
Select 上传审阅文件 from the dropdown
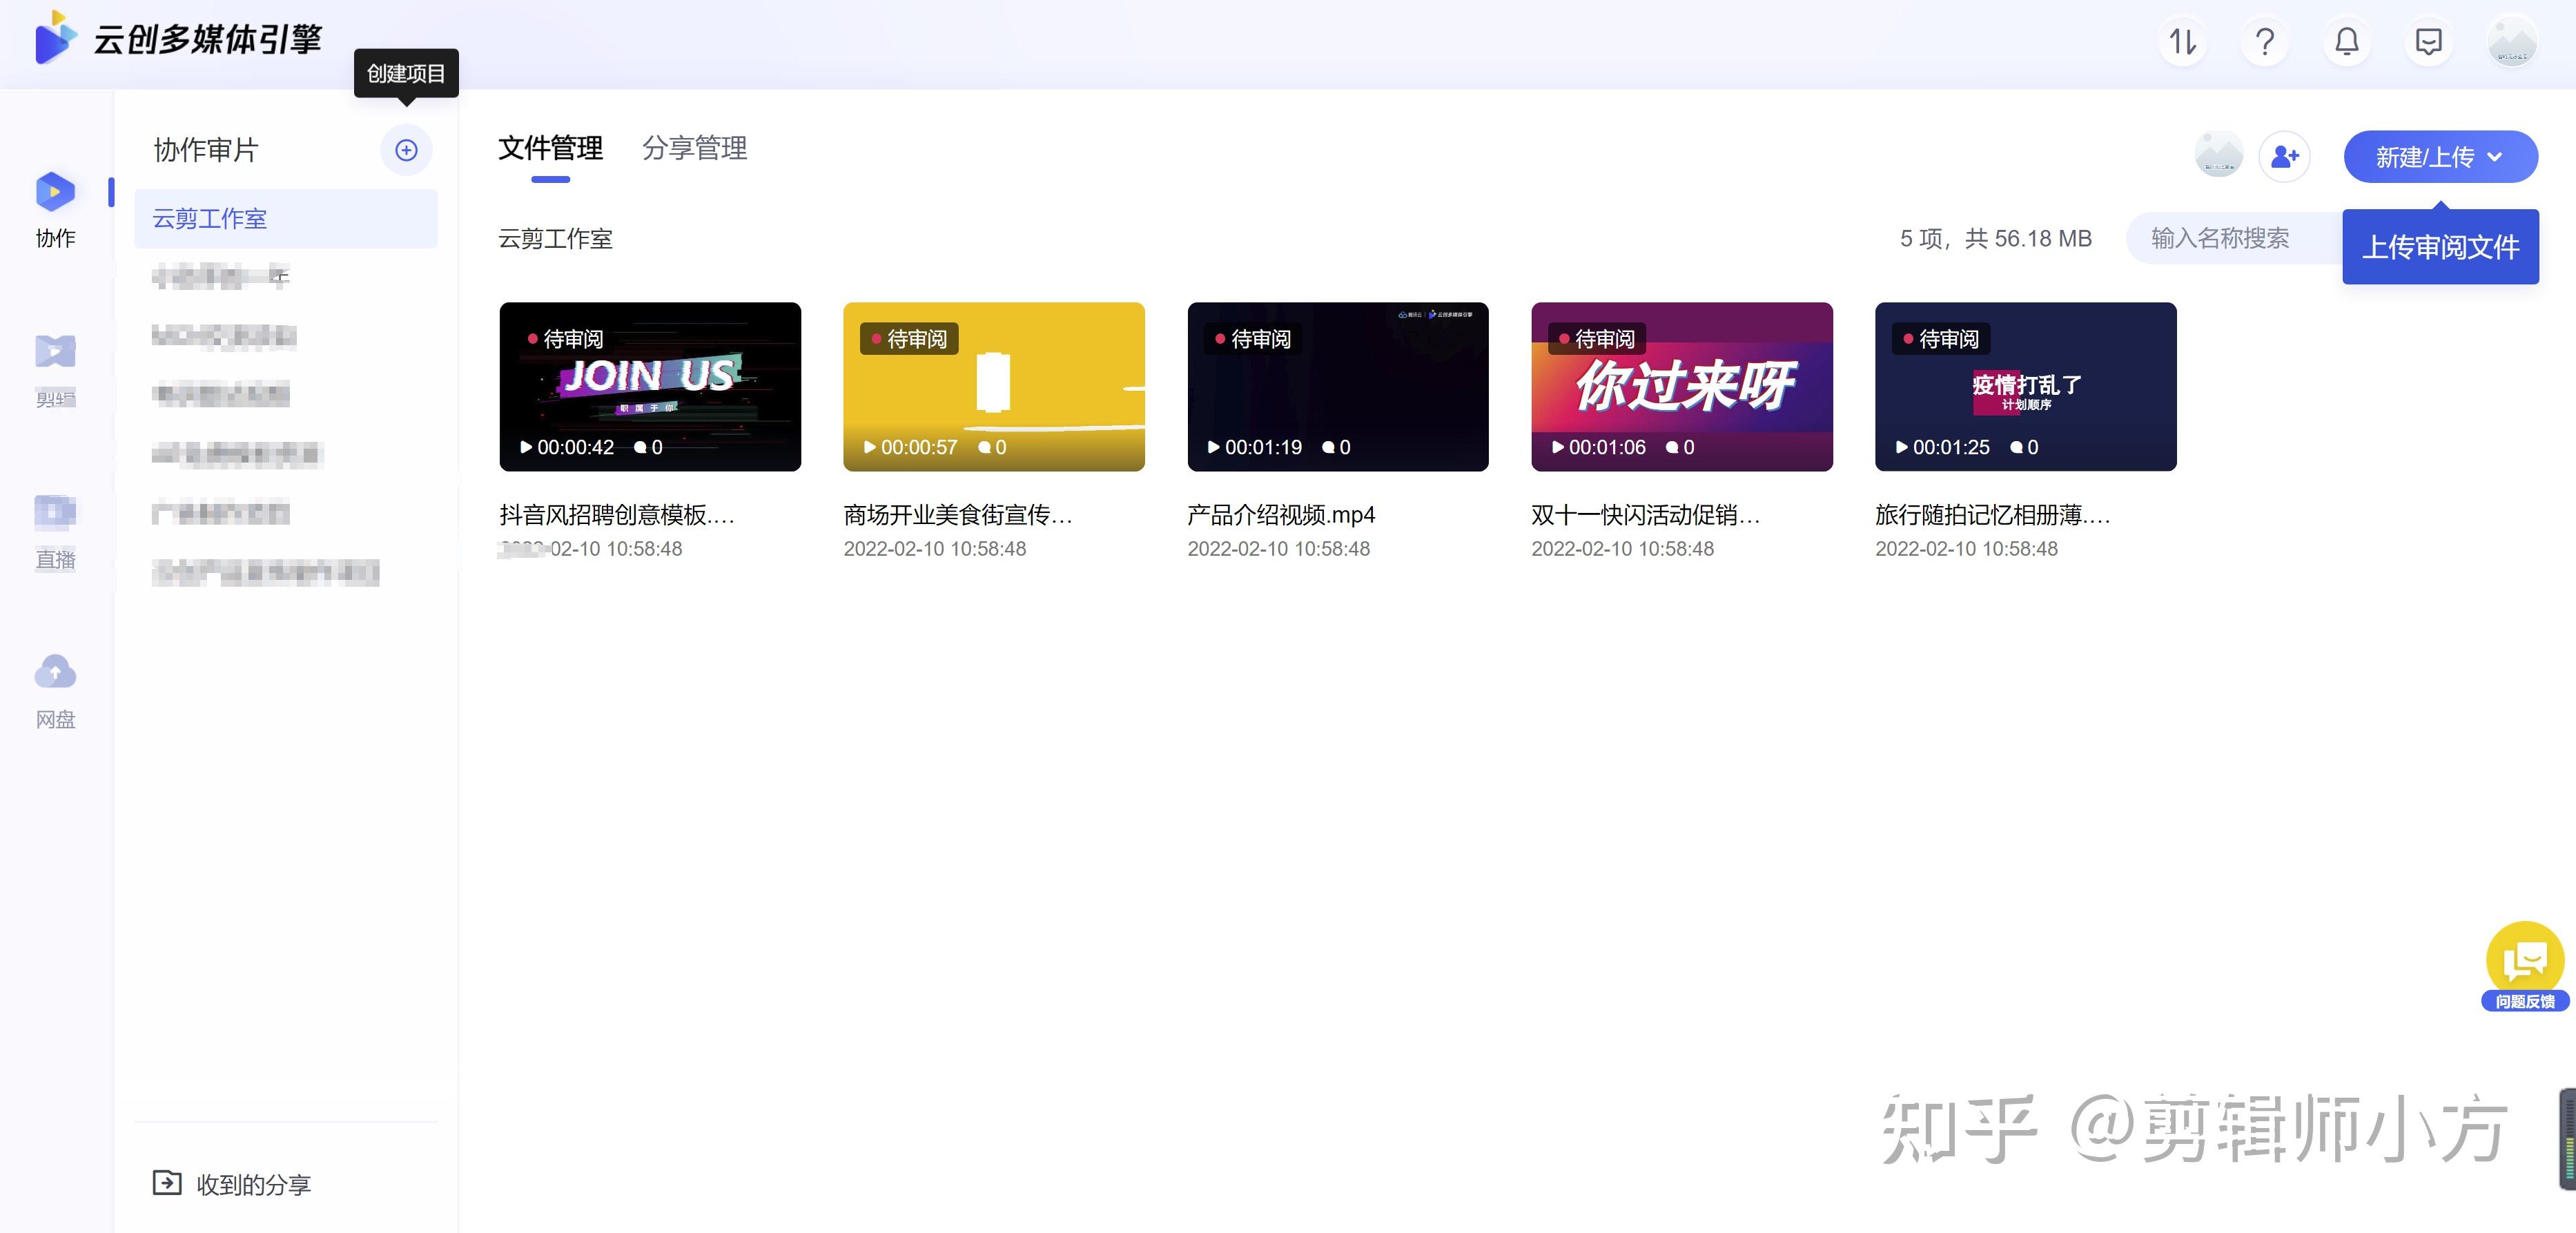2440,247
